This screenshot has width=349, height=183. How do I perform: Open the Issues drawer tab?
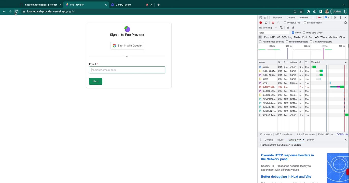point(280,140)
